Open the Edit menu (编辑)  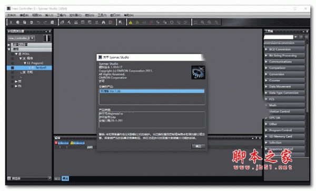coord(24,15)
